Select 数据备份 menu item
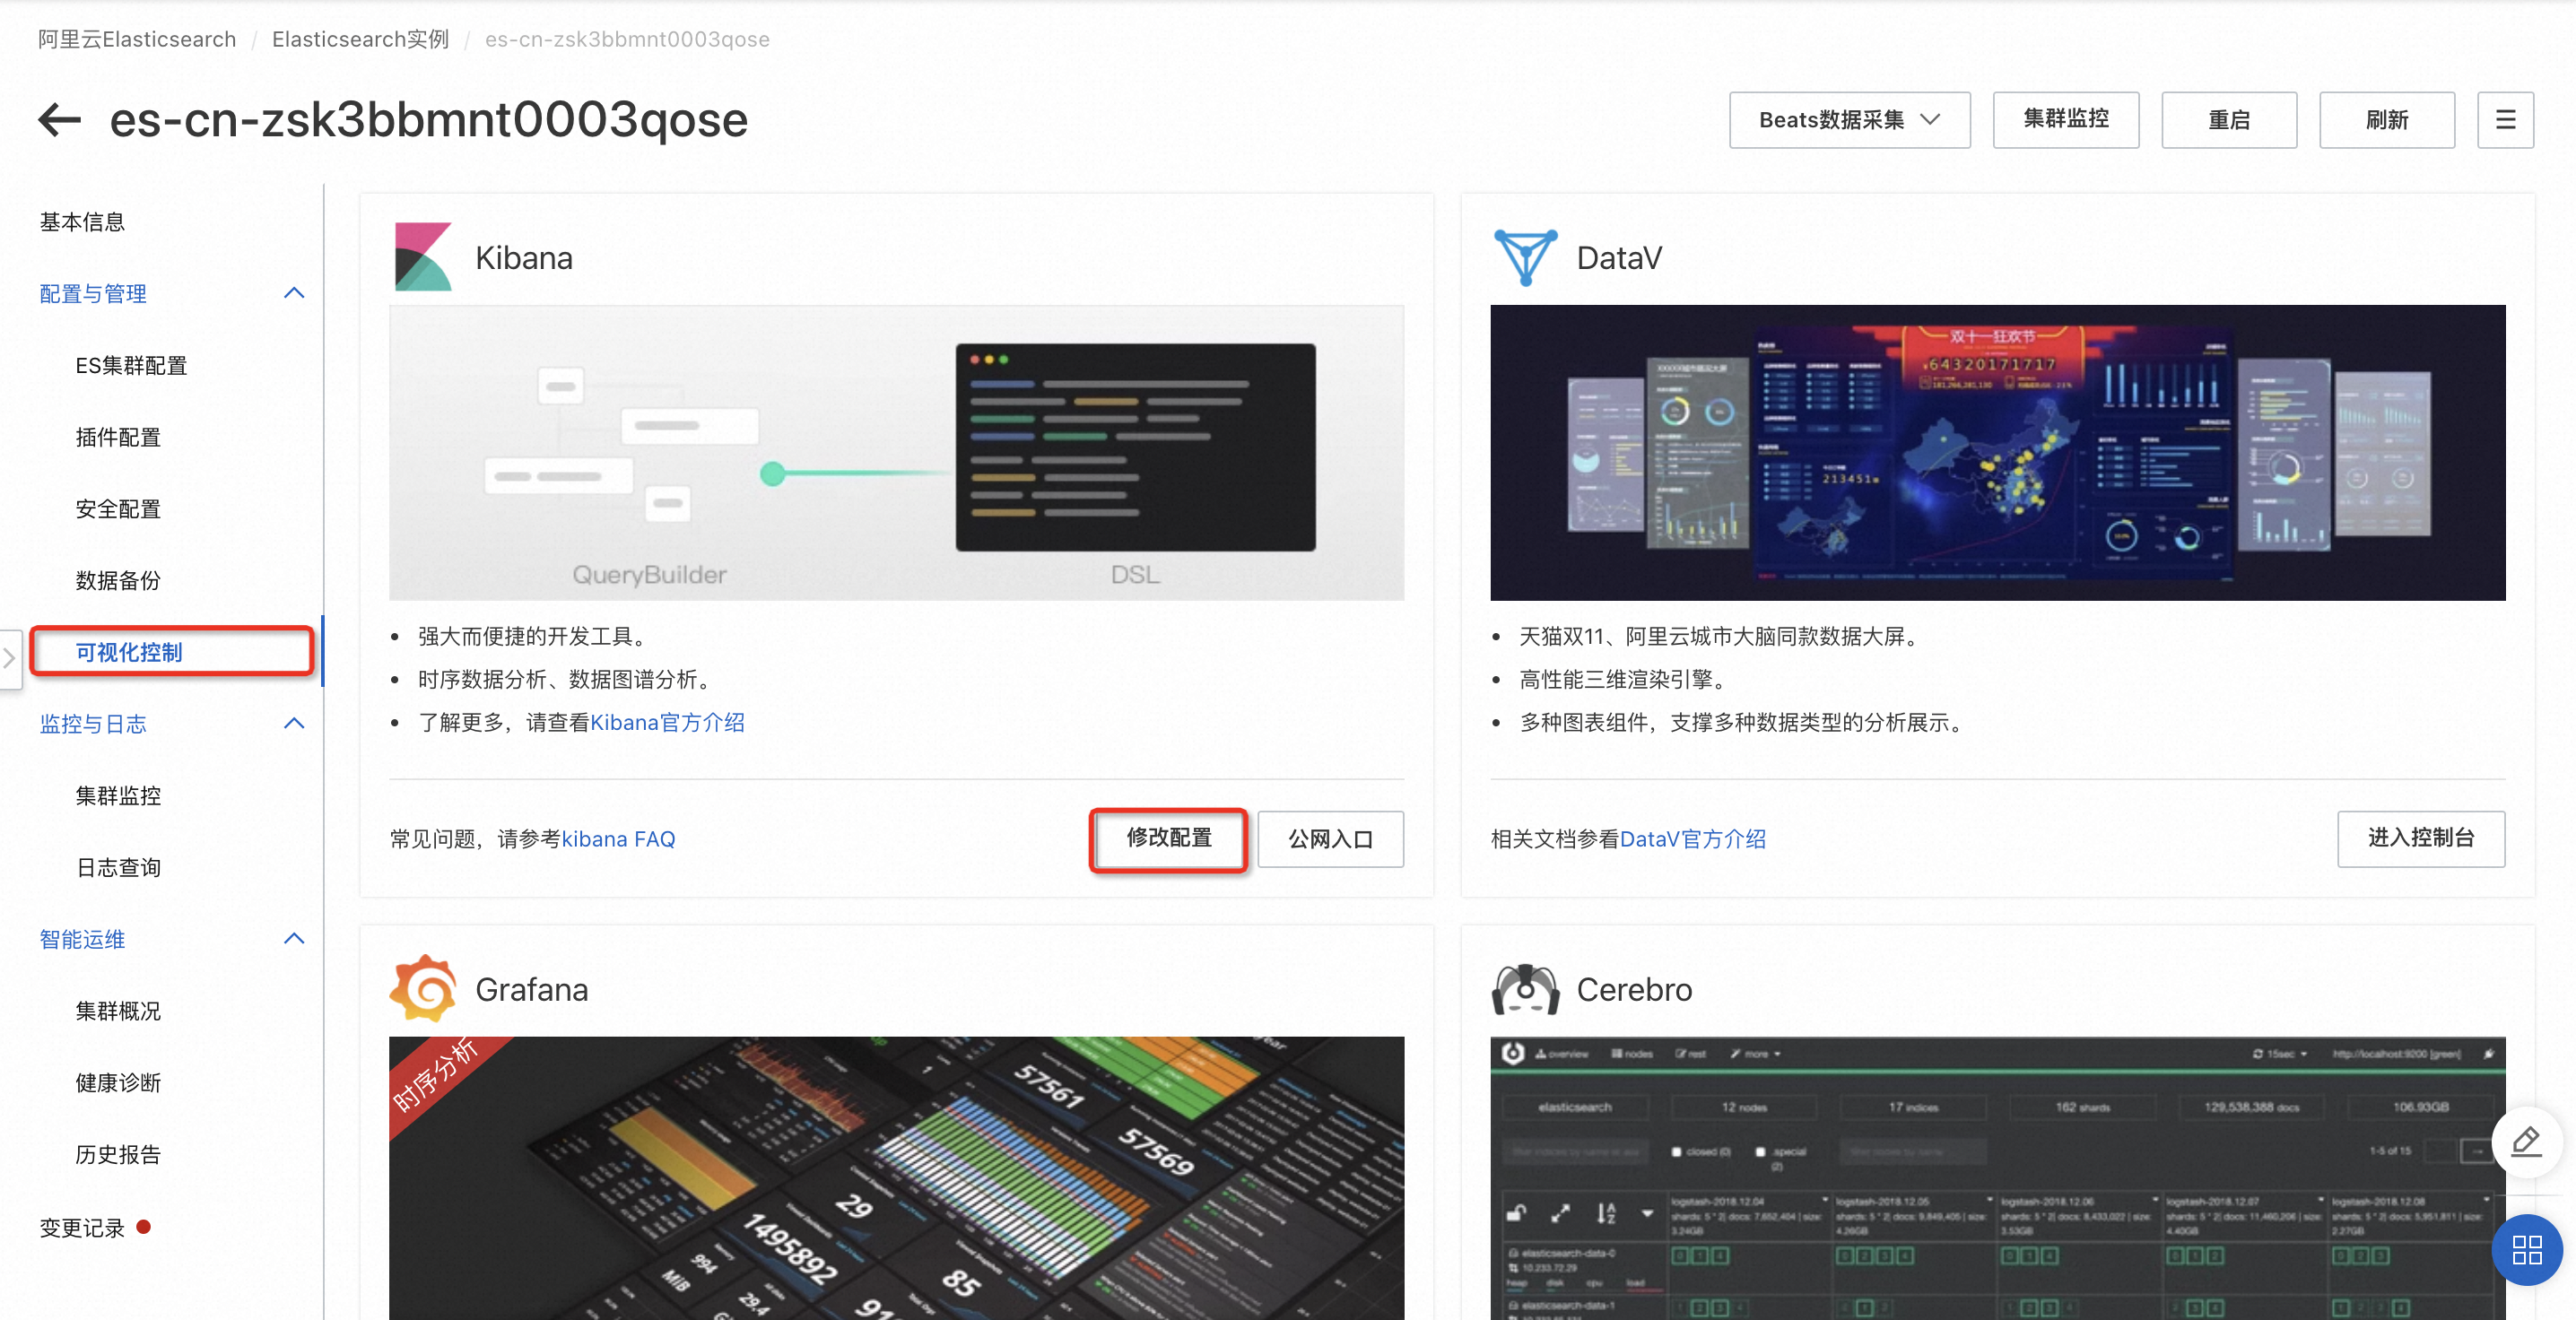The height and width of the screenshot is (1320, 2576). [118, 580]
